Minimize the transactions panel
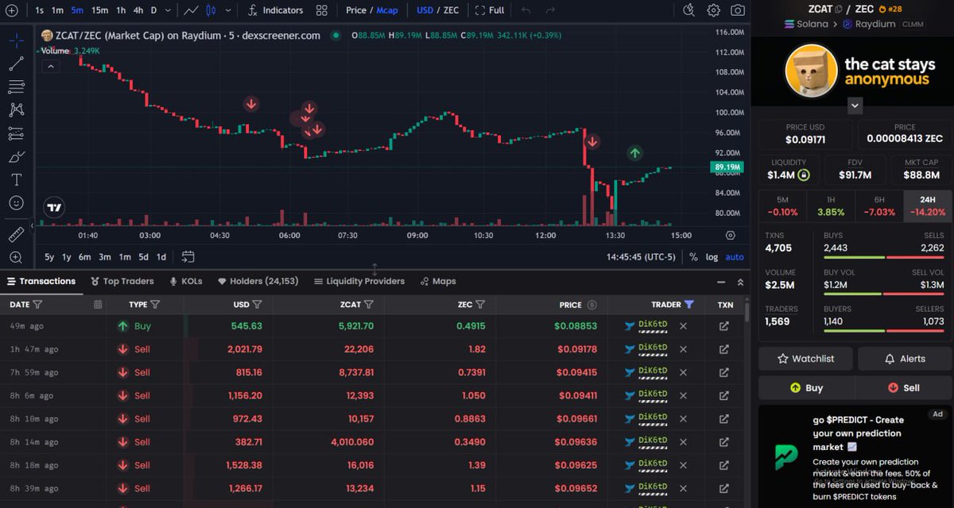 click(720, 281)
